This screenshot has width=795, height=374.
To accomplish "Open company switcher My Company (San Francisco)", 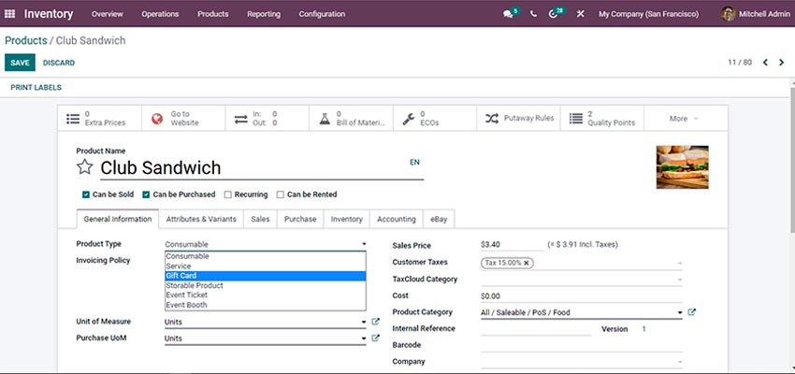I will [x=648, y=14].
